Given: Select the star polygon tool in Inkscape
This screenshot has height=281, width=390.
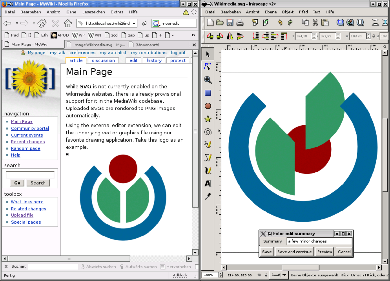Looking at the screenshot, I should coord(208,119).
